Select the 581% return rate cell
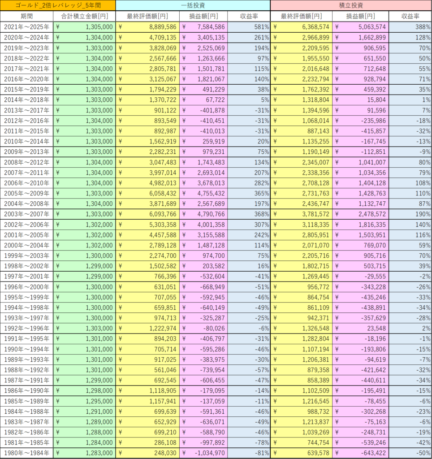The width and height of the screenshot is (432, 459). pyautogui.click(x=249, y=27)
